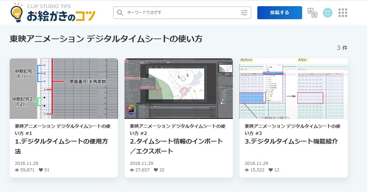367x192 pixels.
Task: Open Before/After thumbnail of tutorial #3
Action: click(293, 89)
